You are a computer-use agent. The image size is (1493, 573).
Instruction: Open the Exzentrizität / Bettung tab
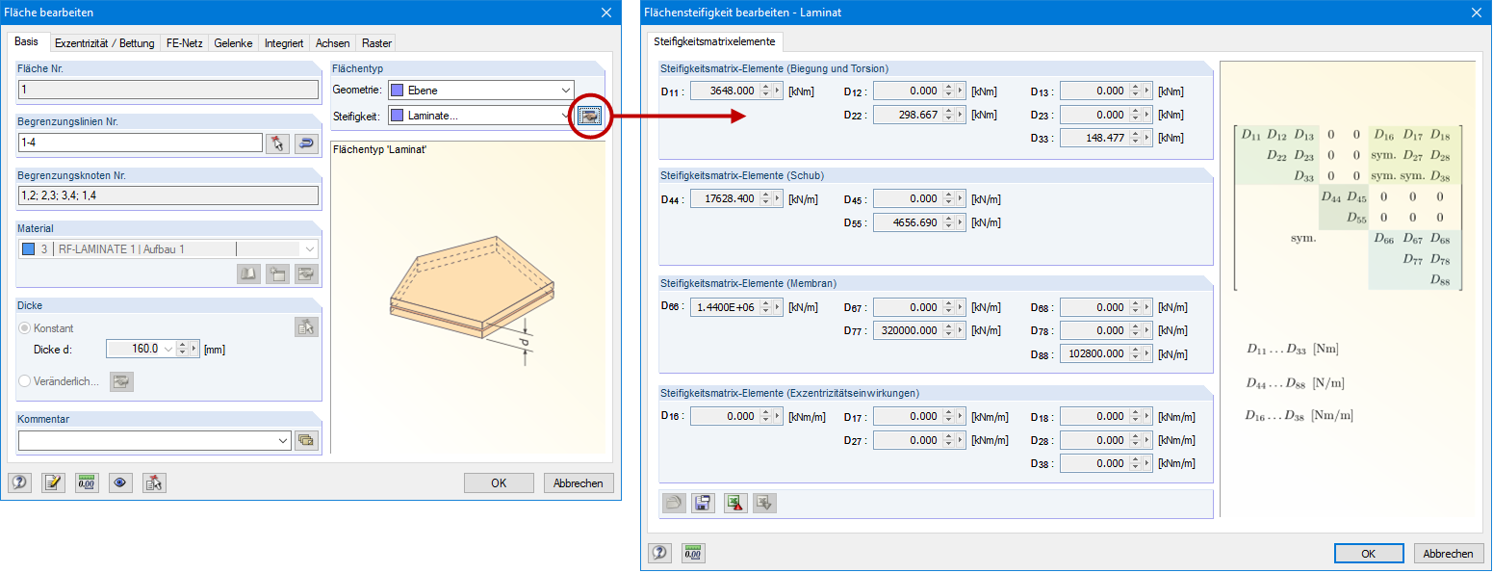(104, 43)
